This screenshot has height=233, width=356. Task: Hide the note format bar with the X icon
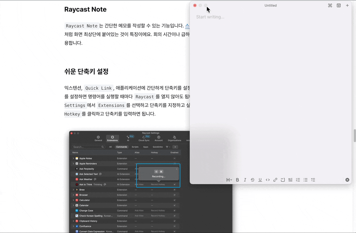click(x=347, y=180)
